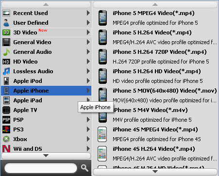Viewport: 219px width, 176px height.
Task: Open the General Video category
Action: (46, 42)
